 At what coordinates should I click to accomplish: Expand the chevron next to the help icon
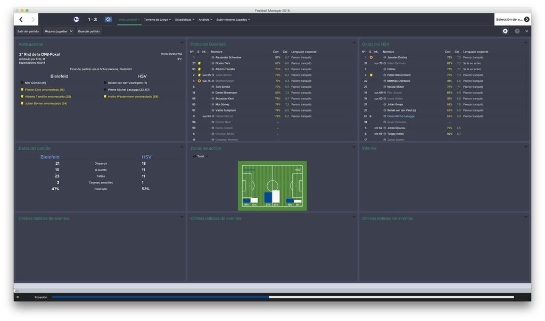[x=527, y=31]
